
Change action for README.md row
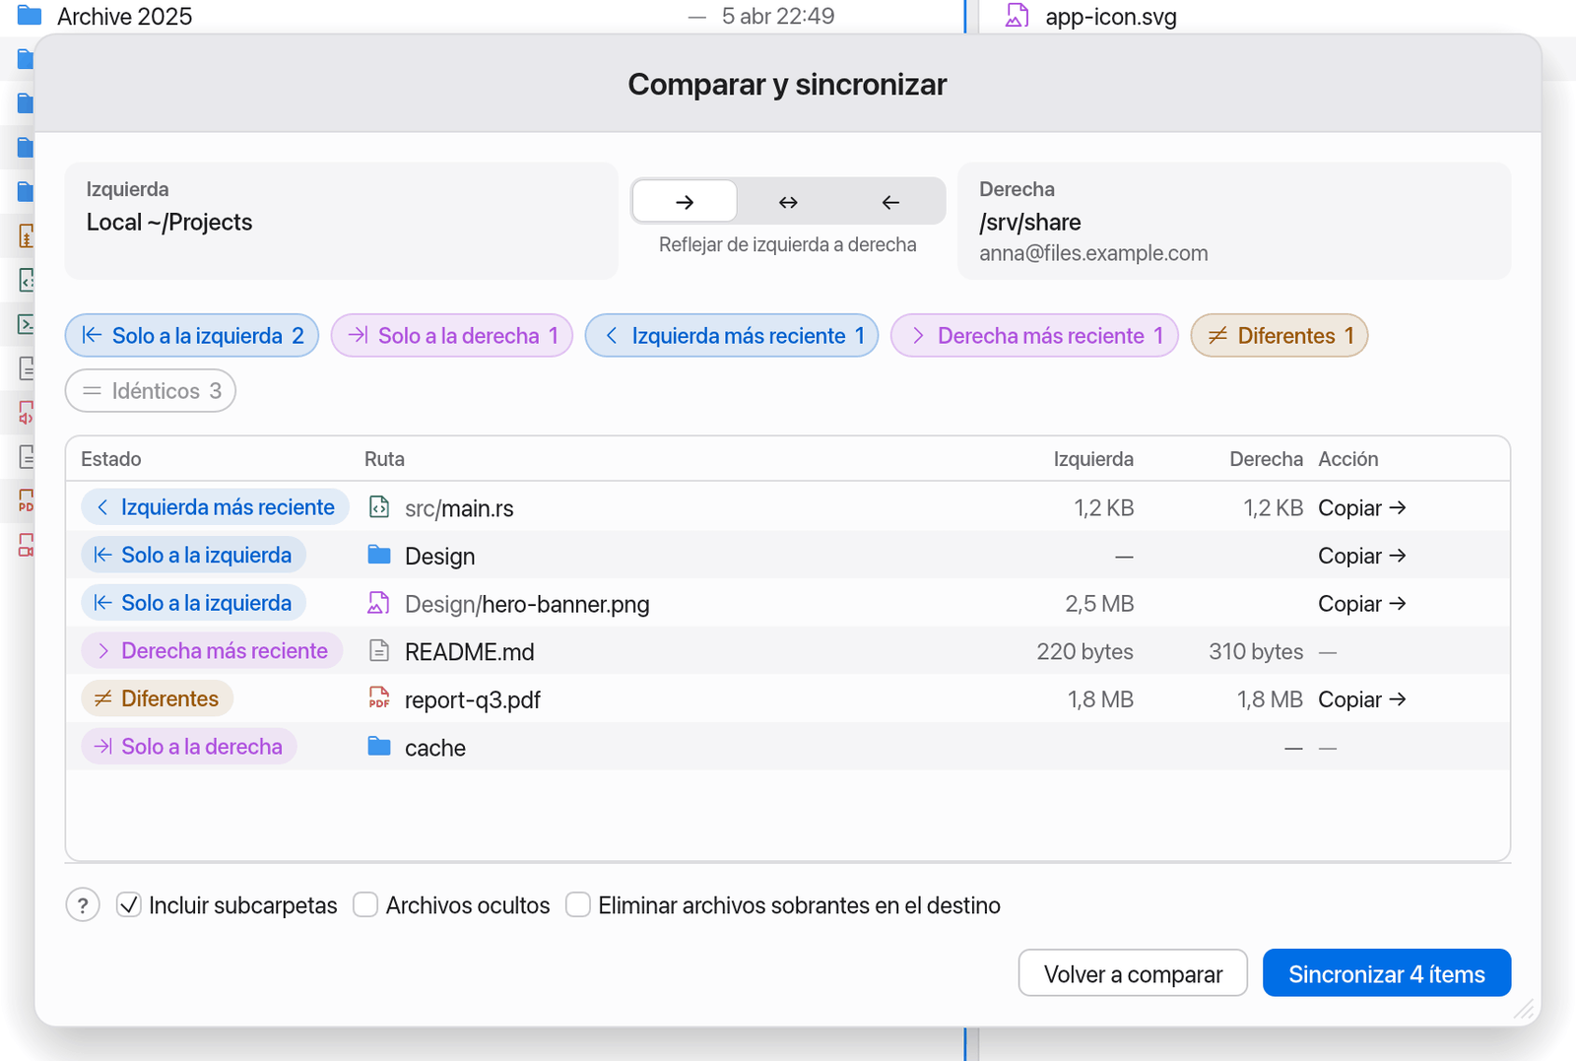[x=1328, y=652]
